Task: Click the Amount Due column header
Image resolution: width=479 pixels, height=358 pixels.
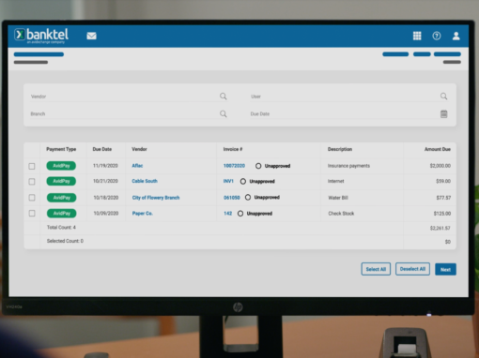Action: 438,149
